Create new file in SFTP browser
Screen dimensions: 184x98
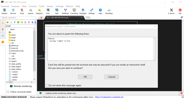pos(25,22)
